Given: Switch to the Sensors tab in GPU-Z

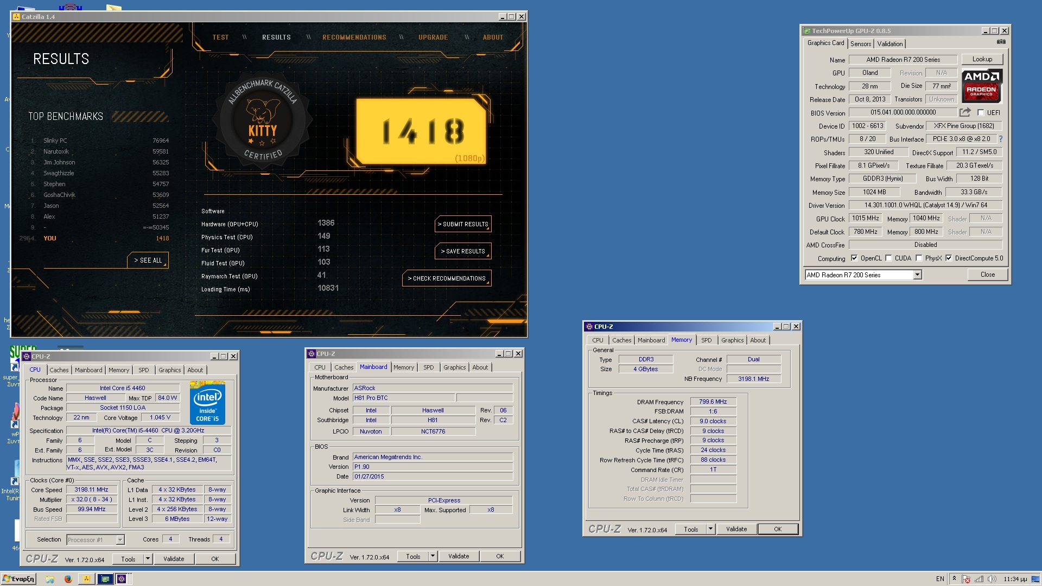Looking at the screenshot, I should point(861,44).
